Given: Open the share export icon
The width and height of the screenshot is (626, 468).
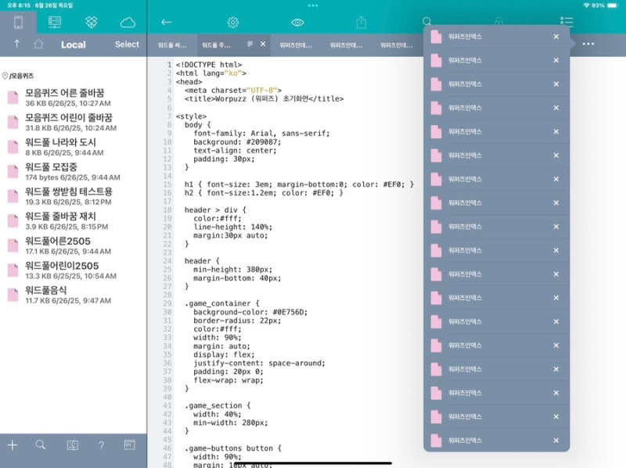Looking at the screenshot, I should pyautogui.click(x=362, y=23).
